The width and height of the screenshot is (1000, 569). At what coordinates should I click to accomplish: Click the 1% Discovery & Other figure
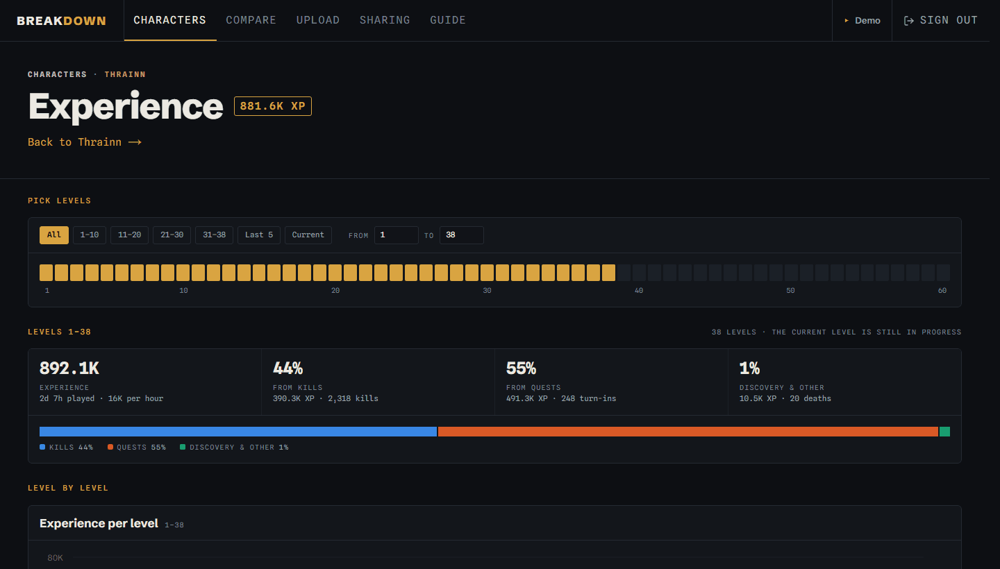click(750, 368)
